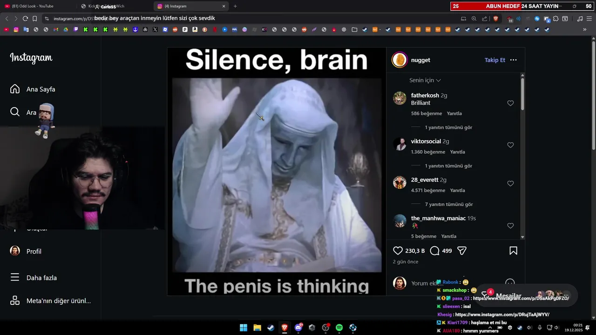
Task: Click the Instagram logo
Action: [x=31, y=58]
